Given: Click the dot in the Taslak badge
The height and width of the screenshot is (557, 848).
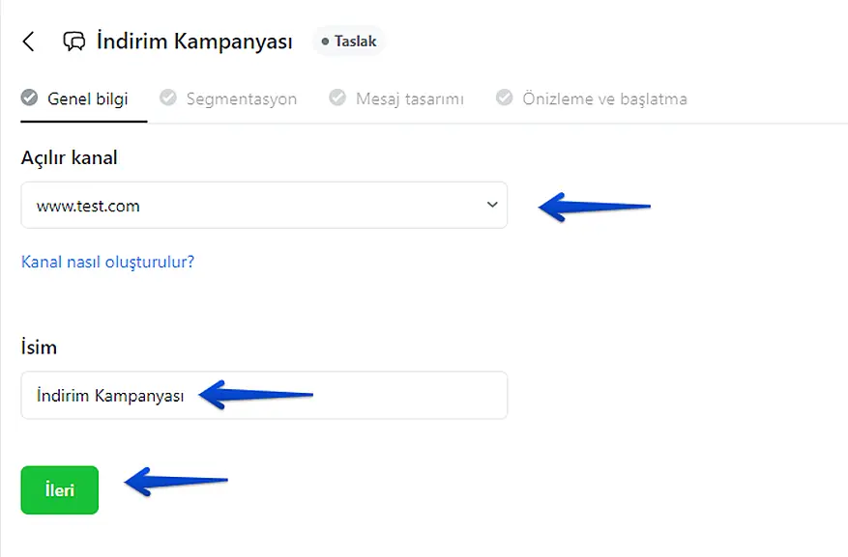Looking at the screenshot, I should click(x=326, y=42).
